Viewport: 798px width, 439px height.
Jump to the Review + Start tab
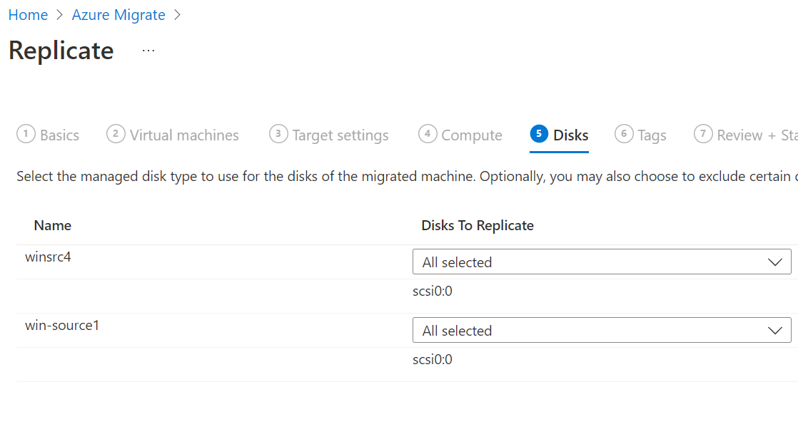click(x=757, y=135)
